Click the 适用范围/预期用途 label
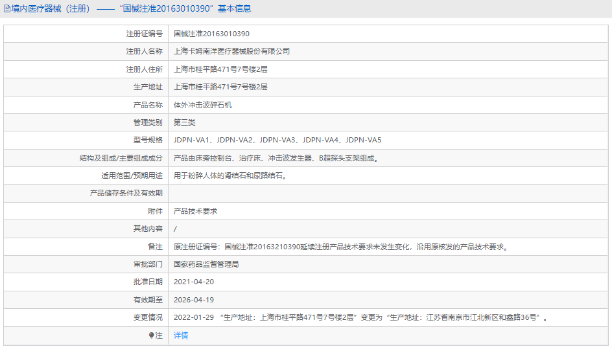 pyautogui.click(x=132, y=176)
